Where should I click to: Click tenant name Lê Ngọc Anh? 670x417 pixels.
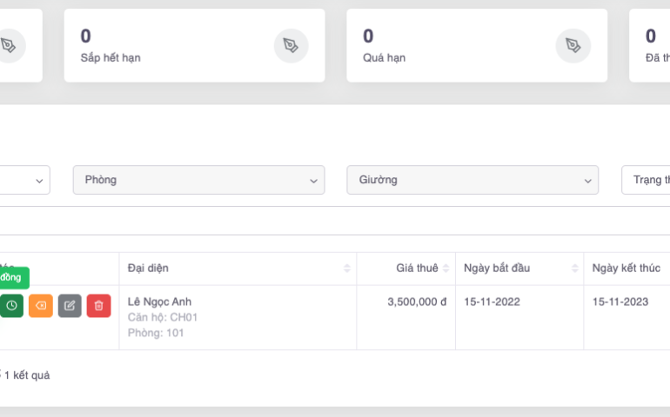[x=159, y=301]
